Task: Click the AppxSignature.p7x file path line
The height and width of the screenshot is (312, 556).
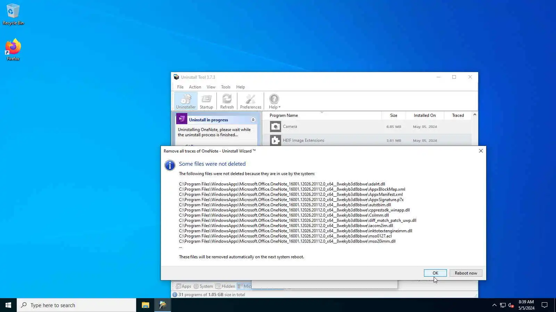Action: 292,200
